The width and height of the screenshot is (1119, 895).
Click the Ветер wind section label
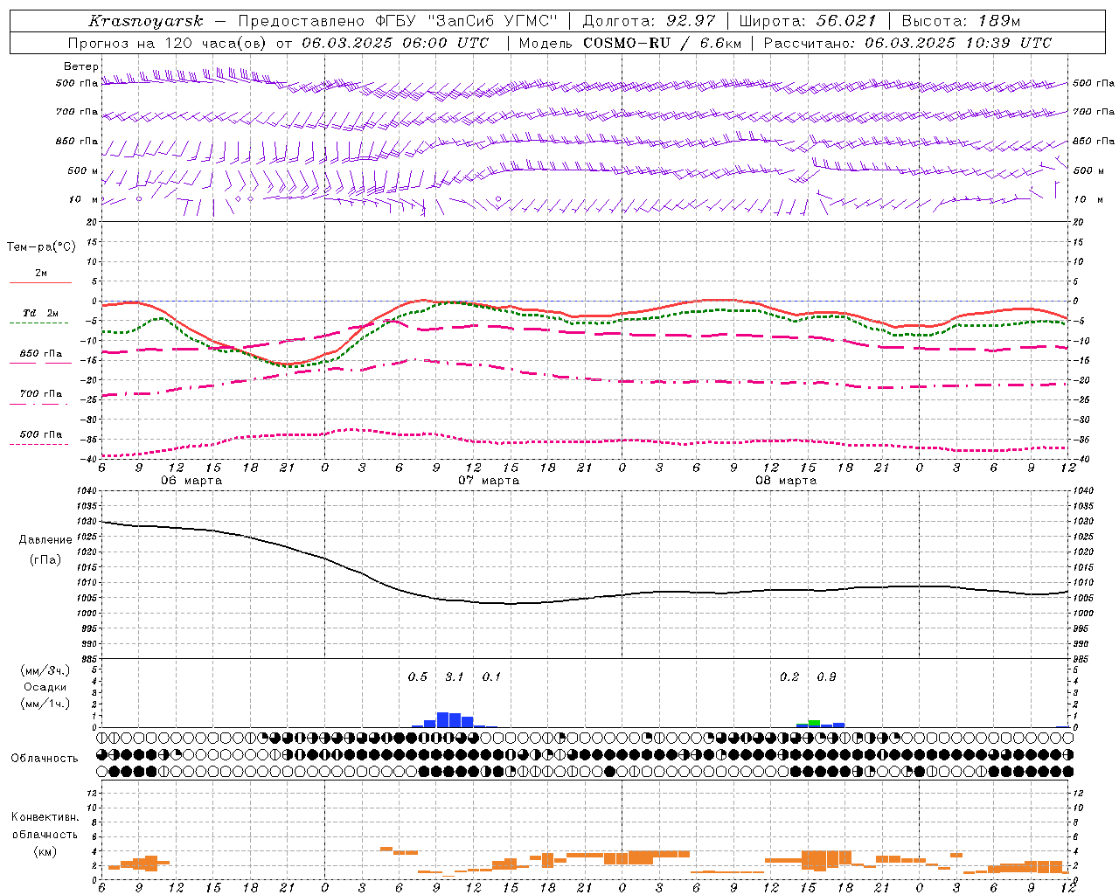coord(81,66)
